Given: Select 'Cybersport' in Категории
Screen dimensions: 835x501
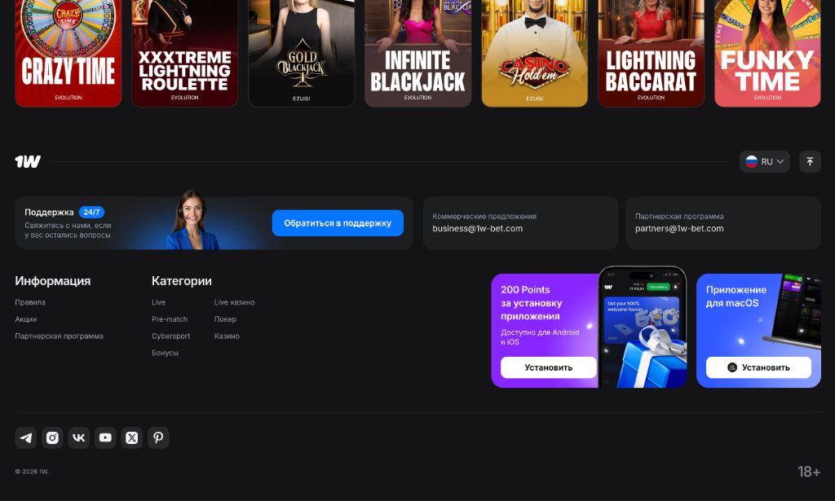Looking at the screenshot, I should click(x=170, y=336).
